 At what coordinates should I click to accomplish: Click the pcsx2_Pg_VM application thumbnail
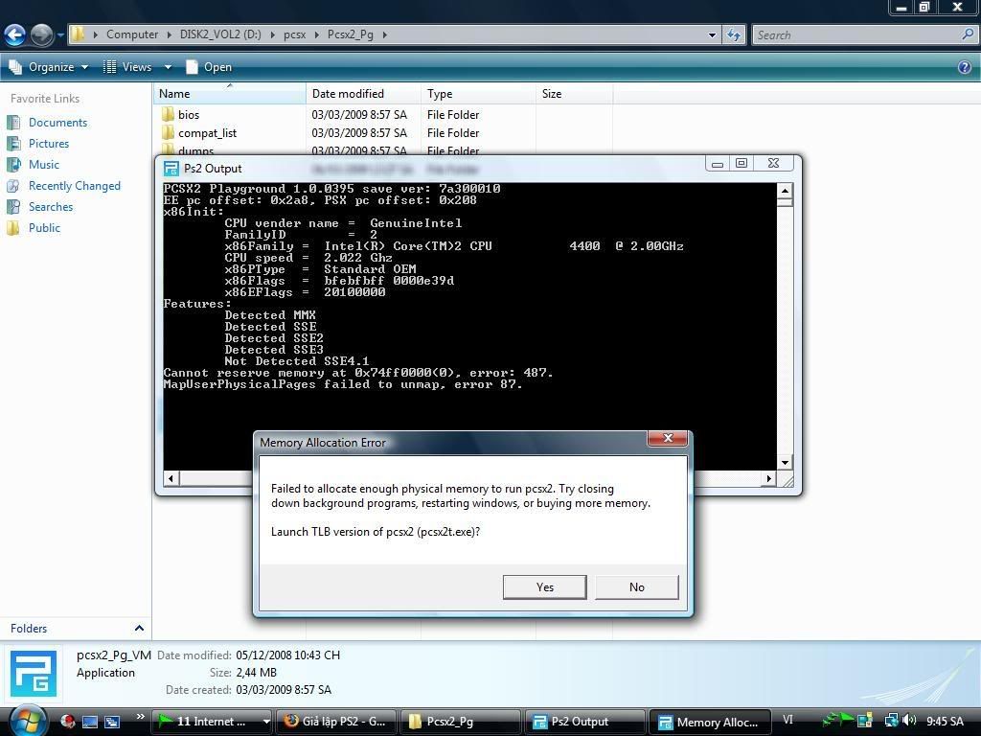pos(34,674)
